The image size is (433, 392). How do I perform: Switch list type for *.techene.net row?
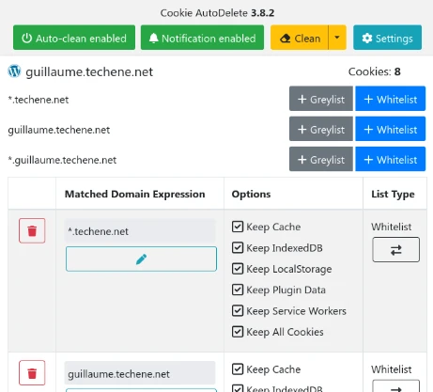pos(395,249)
